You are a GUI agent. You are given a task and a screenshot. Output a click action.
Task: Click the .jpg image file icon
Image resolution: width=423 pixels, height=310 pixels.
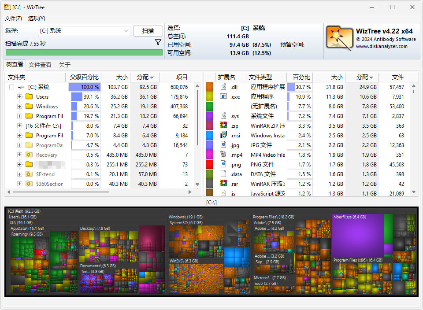click(x=223, y=145)
